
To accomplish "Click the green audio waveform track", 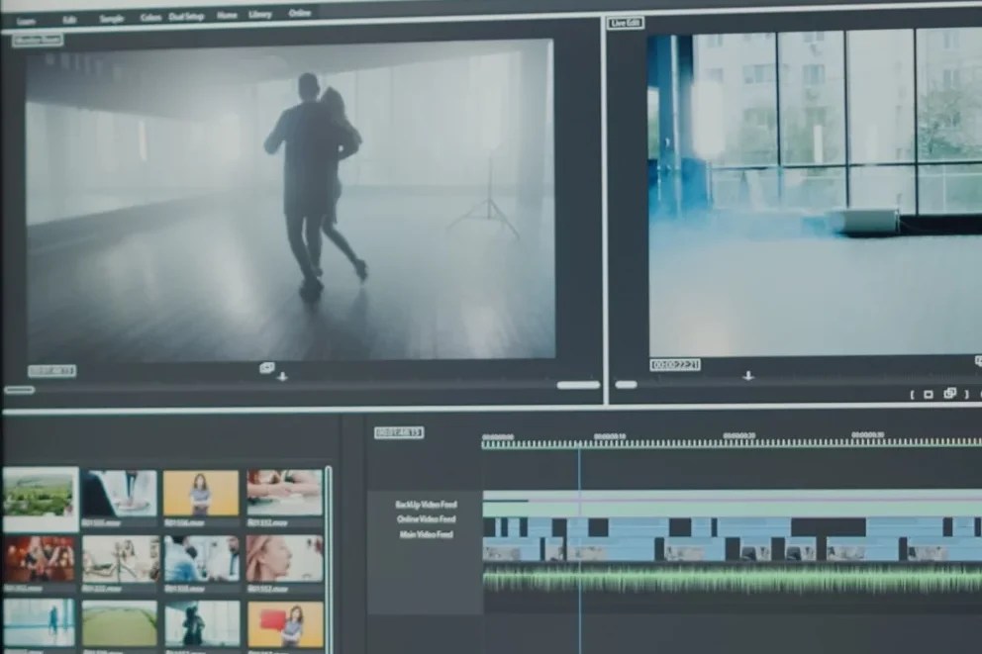I will pyautogui.click(x=731, y=580).
